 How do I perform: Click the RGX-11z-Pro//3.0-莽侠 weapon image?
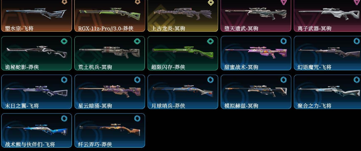click(x=110, y=13)
